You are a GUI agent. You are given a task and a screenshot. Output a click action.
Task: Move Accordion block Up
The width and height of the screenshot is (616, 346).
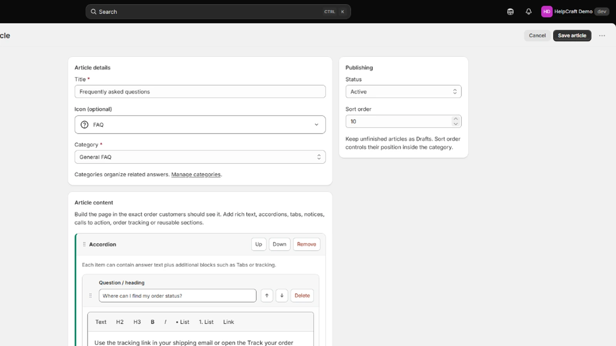259,244
